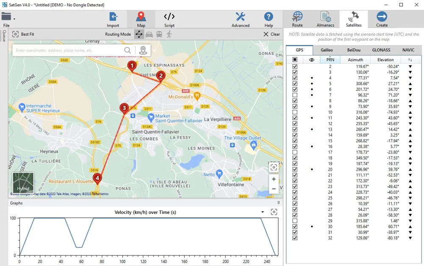
Task: Open the GLONASS satellite tab
Action: [381, 50]
